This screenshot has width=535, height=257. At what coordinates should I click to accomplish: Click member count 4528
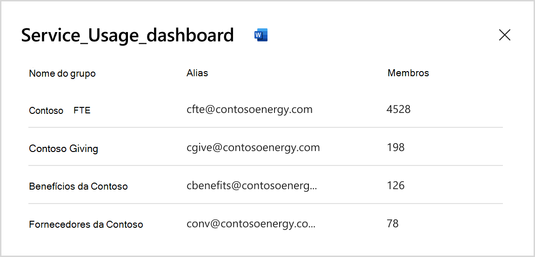(398, 110)
